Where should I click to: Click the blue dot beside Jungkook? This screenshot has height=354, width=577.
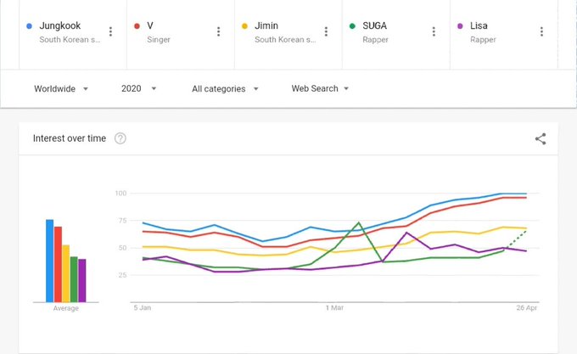(x=31, y=26)
